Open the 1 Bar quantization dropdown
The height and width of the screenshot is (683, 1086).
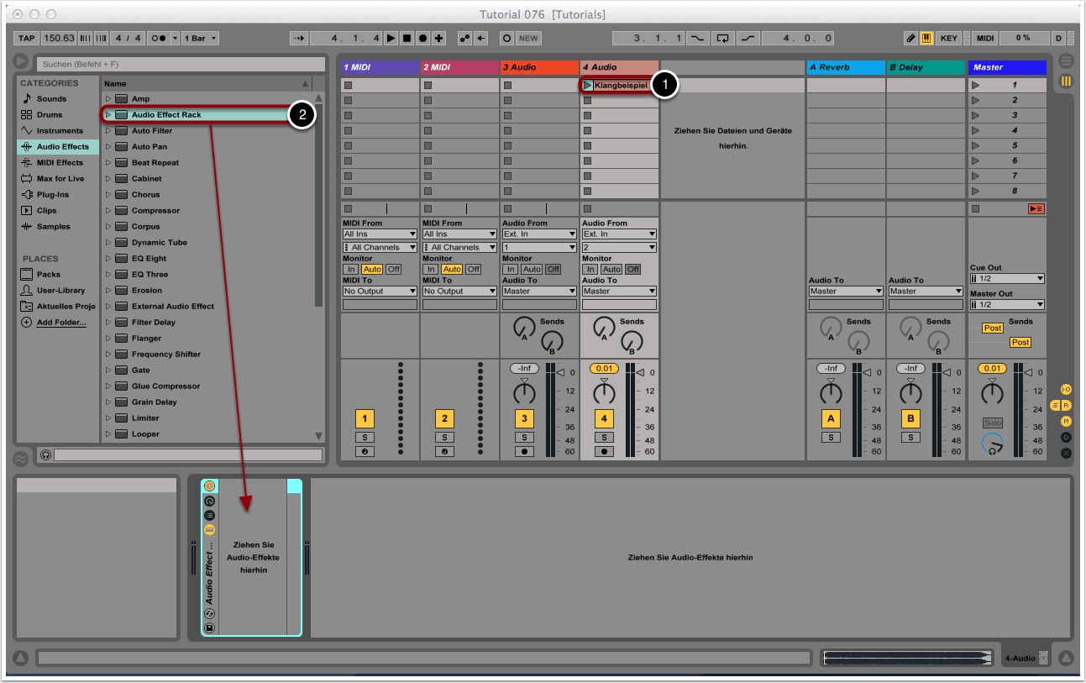(202, 38)
